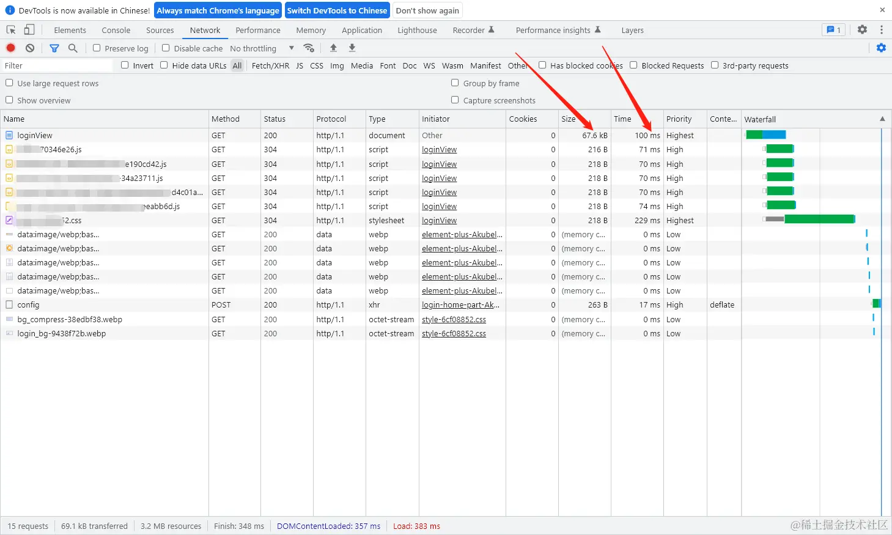The image size is (892, 535).
Task: Filter requests by JS type
Action: 300,65
